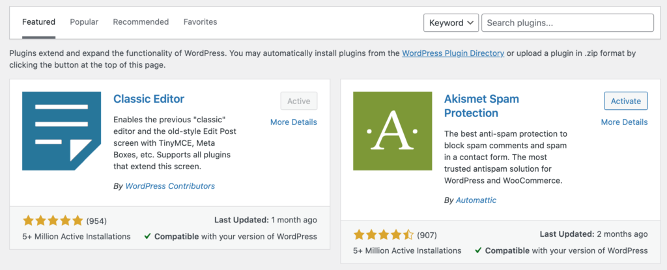Viewport: 667px width, 270px height.
Task: Activate the Akismet Spam Protection plugin
Action: 625,101
